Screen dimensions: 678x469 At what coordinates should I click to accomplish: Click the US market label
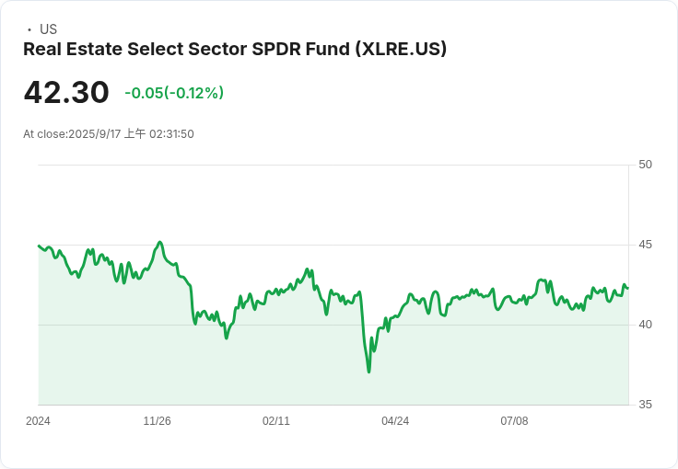click(48, 29)
